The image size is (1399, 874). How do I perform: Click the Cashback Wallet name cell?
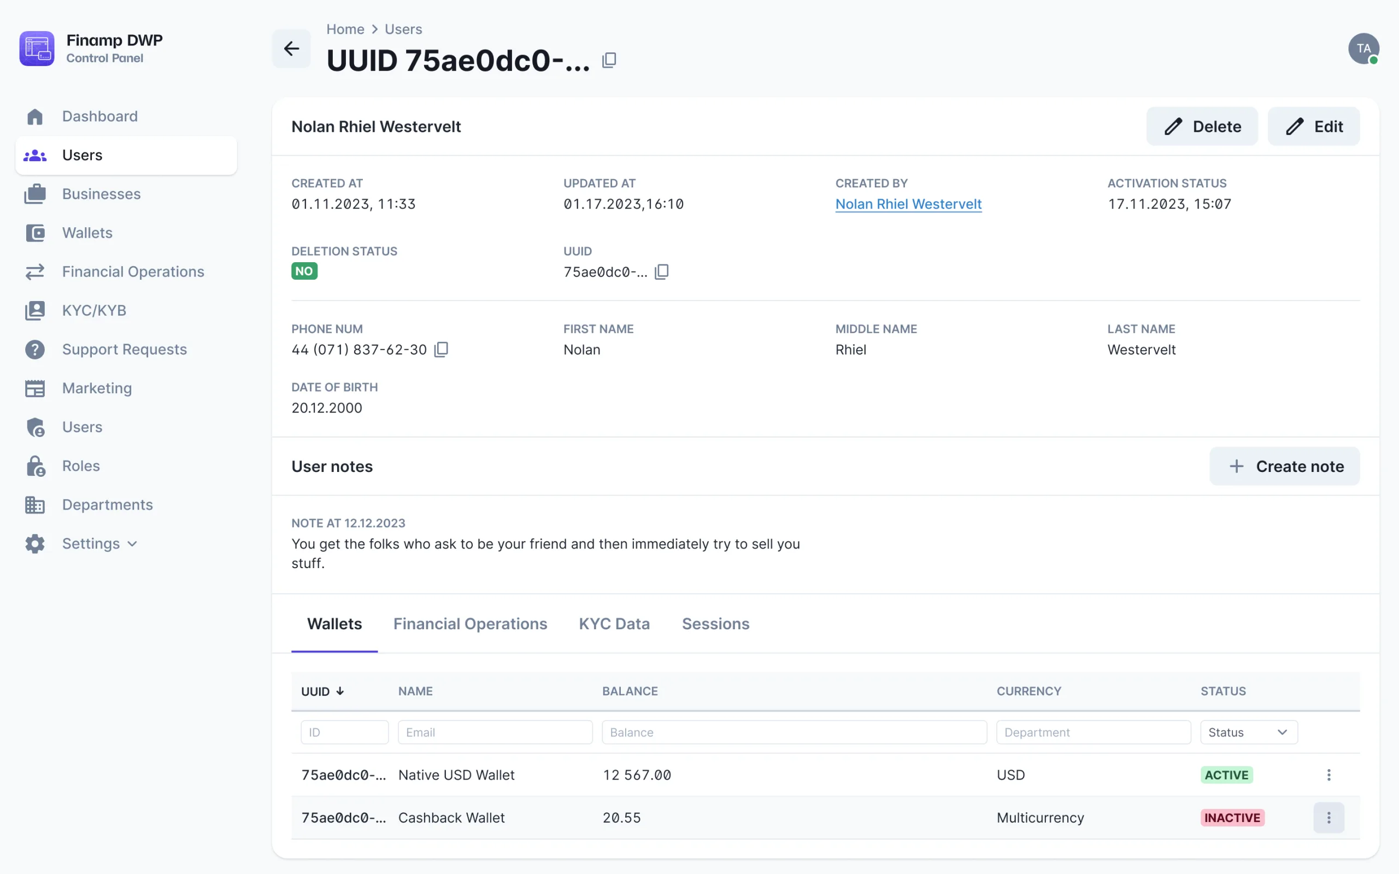click(x=451, y=818)
